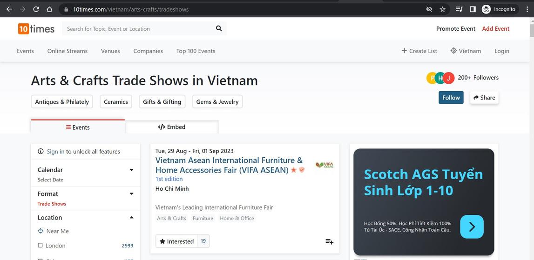The height and width of the screenshot is (260, 534).
Task: Click the VIFA ASEAN event logo
Action: click(324, 165)
